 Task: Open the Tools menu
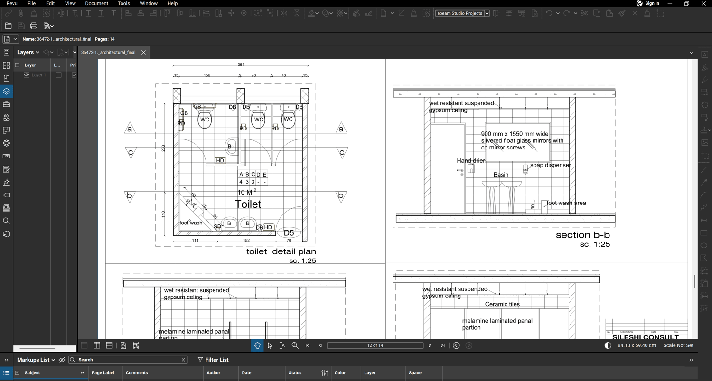[124, 3]
